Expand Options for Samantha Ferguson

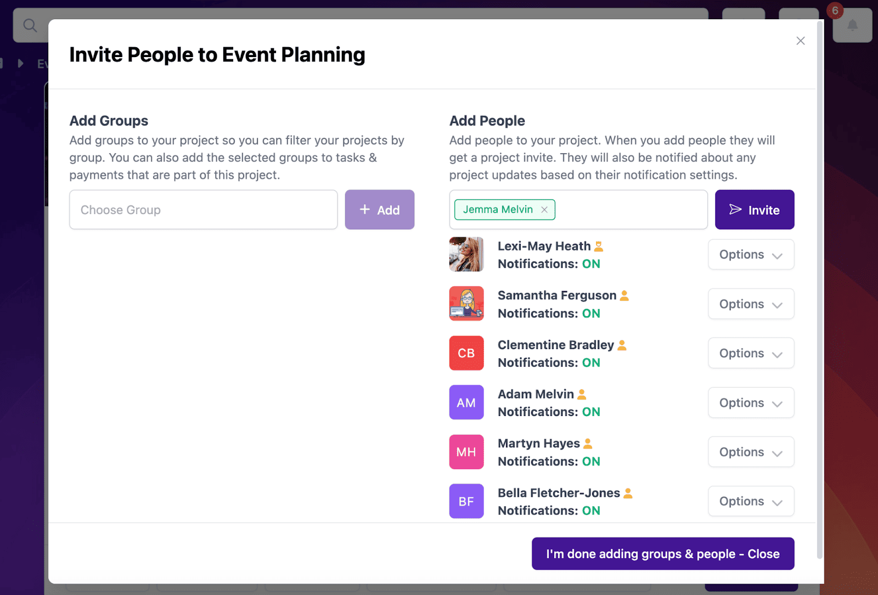pyautogui.click(x=751, y=304)
